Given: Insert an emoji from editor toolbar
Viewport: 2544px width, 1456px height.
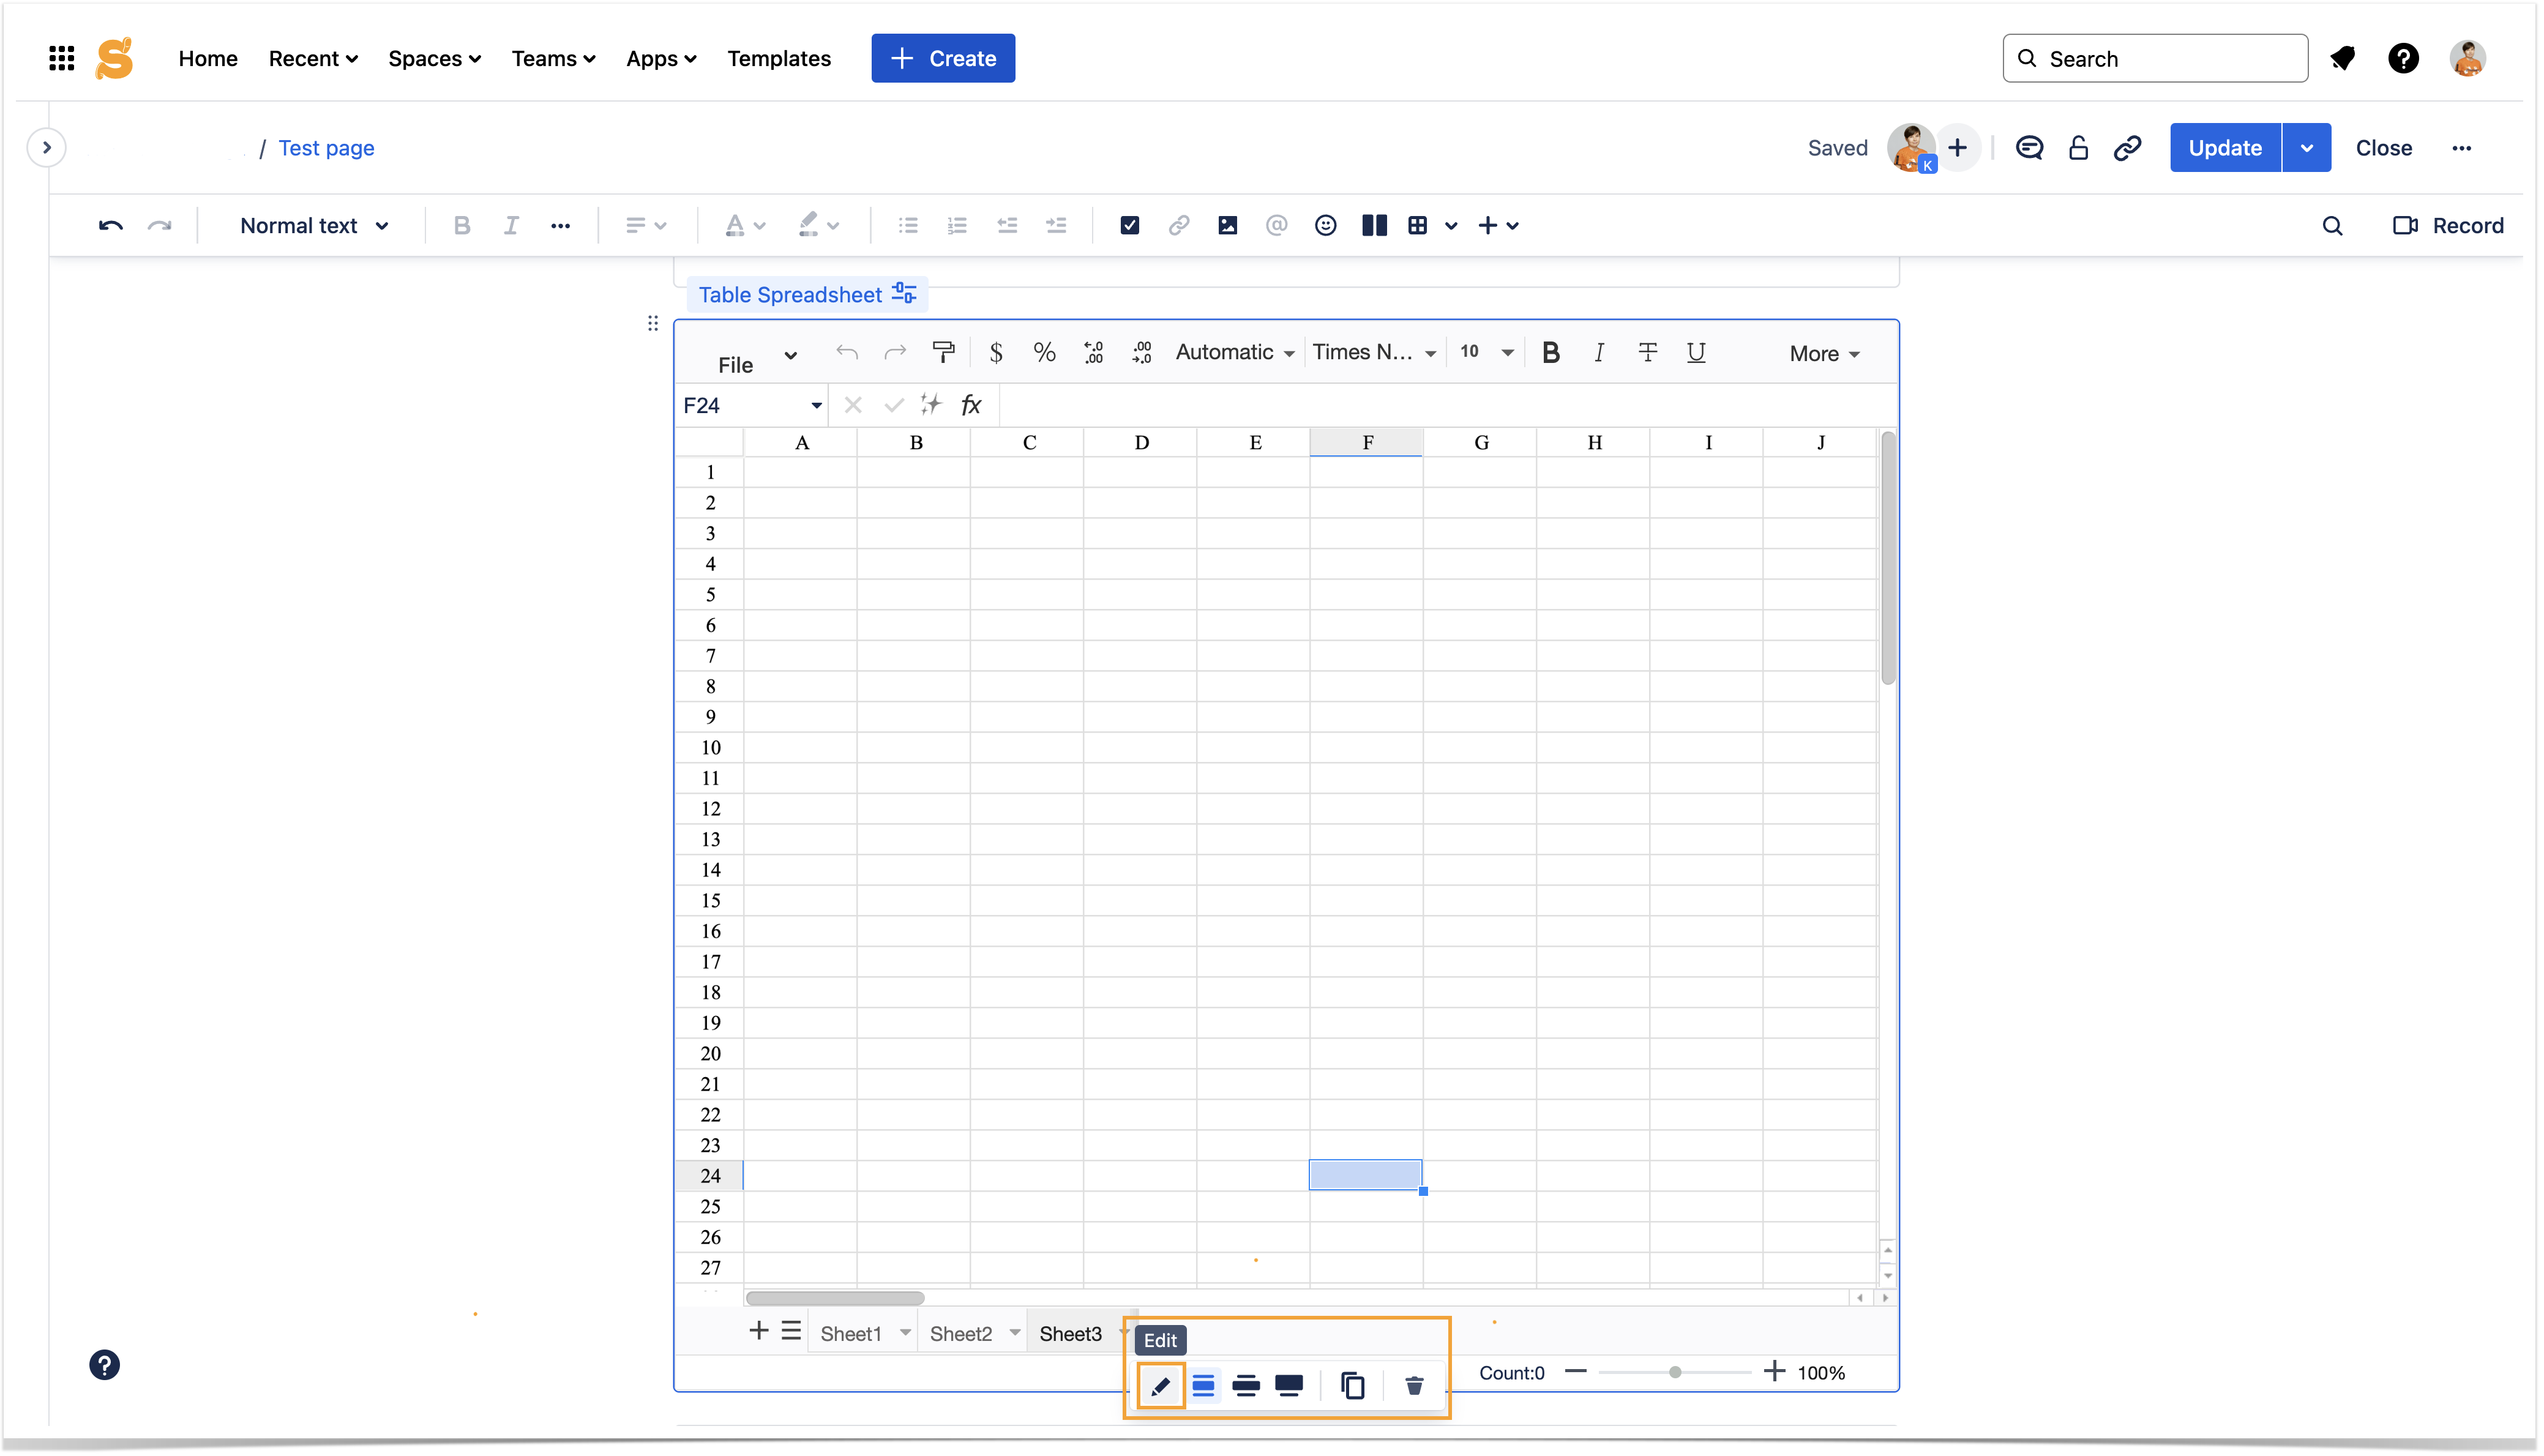Looking at the screenshot, I should point(1325,226).
